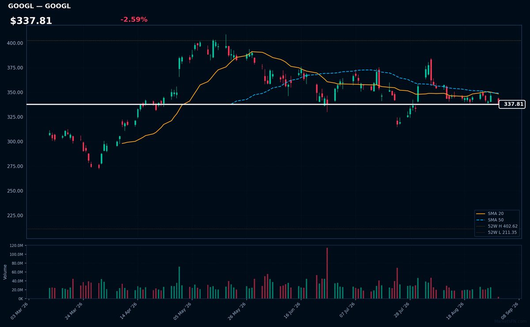Click the 375.00 price axis label
This screenshot has height=327, width=530.
tap(15, 68)
